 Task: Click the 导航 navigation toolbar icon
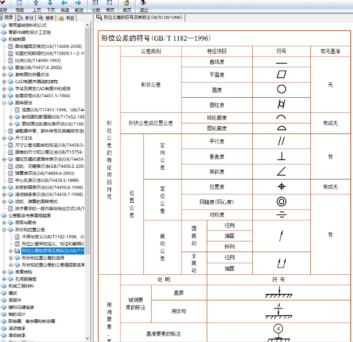click(19, 3)
